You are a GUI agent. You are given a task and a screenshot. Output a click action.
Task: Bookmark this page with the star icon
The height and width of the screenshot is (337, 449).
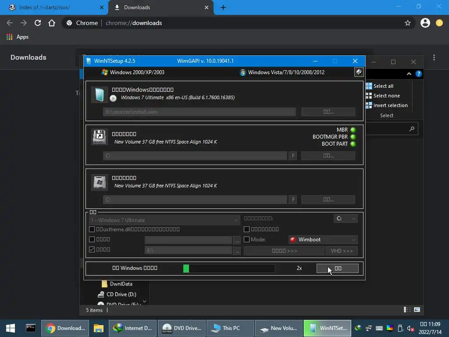pyautogui.click(x=408, y=23)
